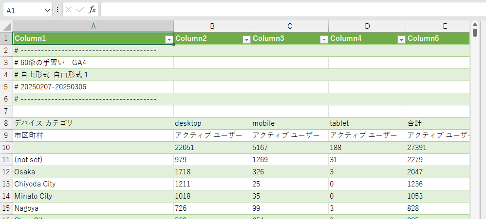Select column D header
This screenshot has width=486, height=219.
click(x=367, y=26)
